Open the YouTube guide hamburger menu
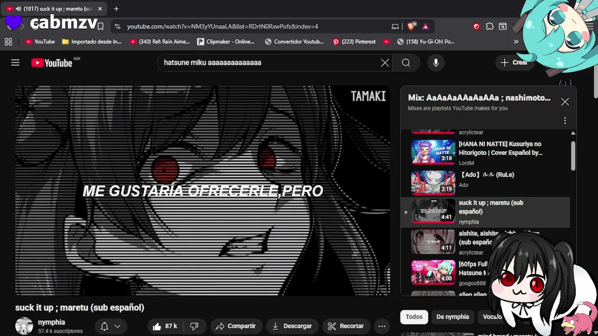The height and width of the screenshot is (336, 598). 15,63
